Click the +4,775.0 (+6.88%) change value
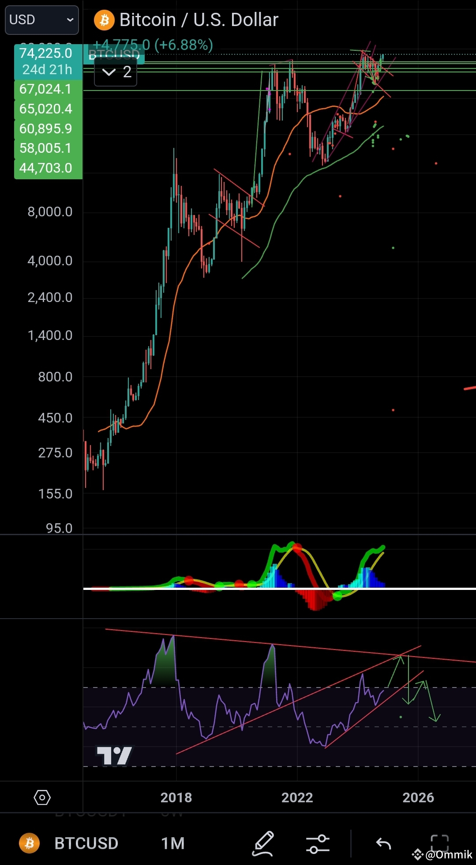This screenshot has height=865, width=476. (x=153, y=45)
